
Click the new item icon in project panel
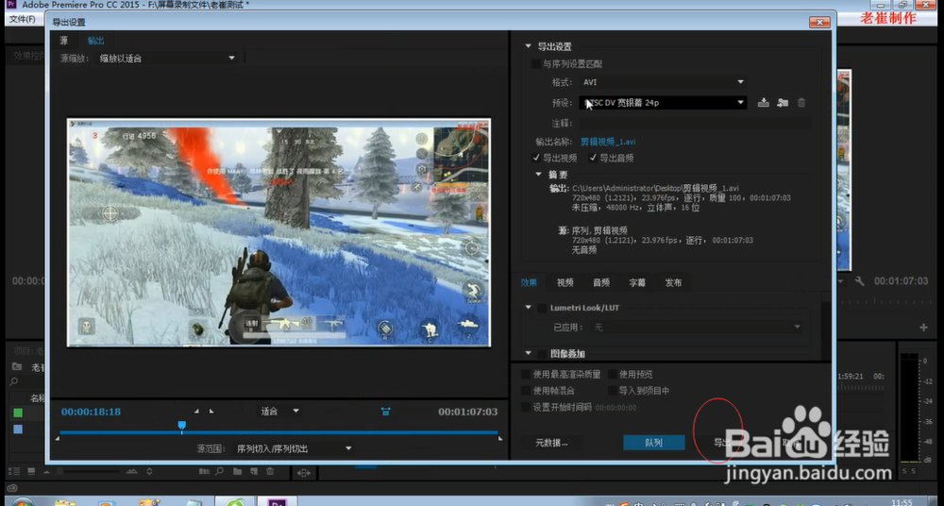253,471
